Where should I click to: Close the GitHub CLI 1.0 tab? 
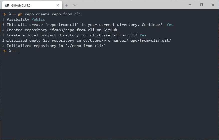point(58,5)
